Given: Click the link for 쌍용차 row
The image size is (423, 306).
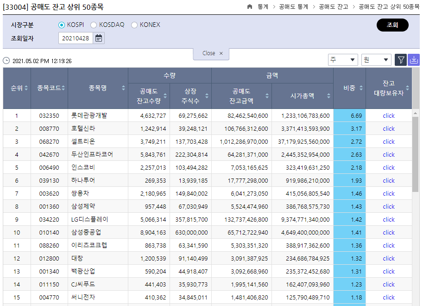Looking at the screenshot, I should tap(388, 193).
